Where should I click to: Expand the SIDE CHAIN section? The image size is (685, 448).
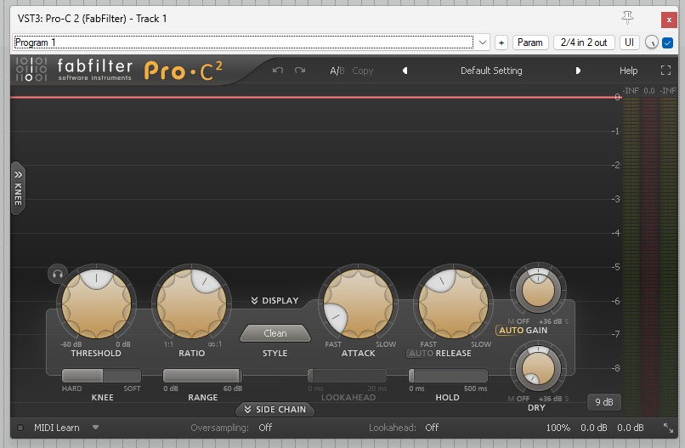[x=275, y=410]
